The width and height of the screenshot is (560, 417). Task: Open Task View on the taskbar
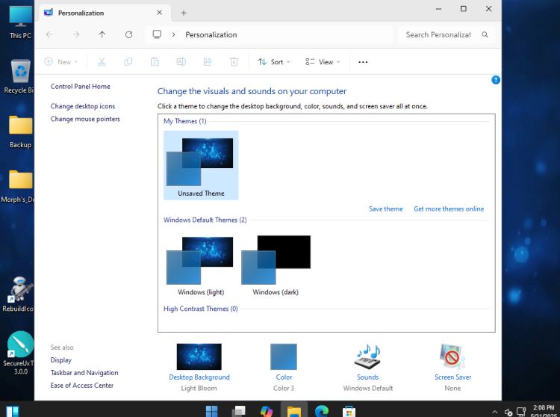click(x=239, y=411)
